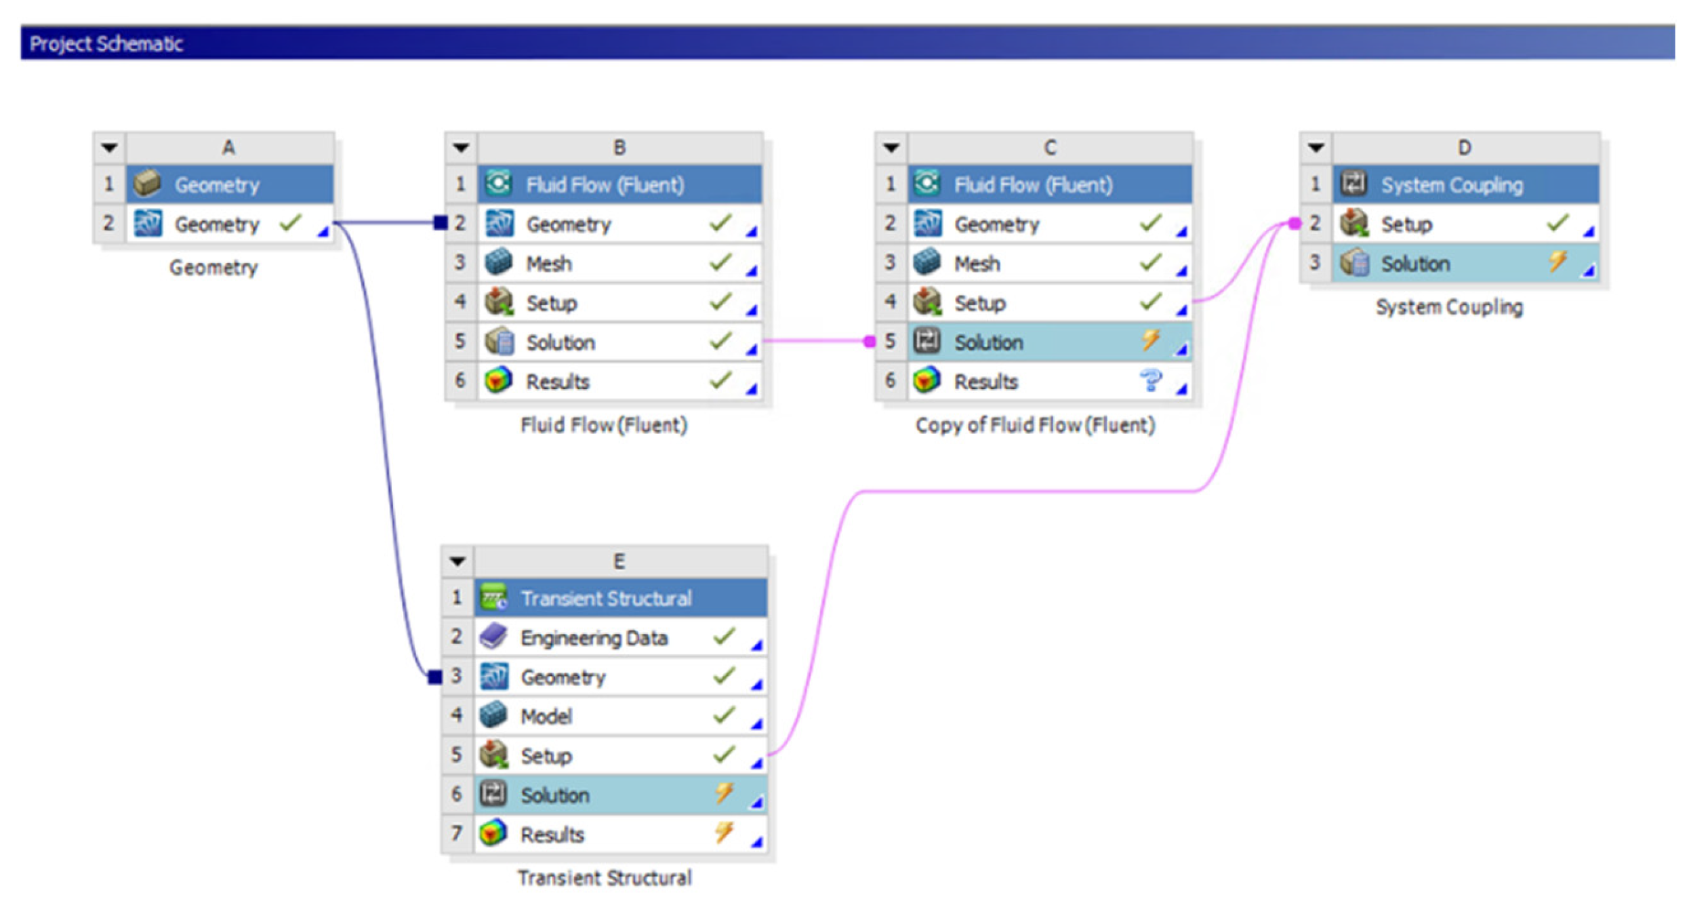Select the Geometry cell text in system A row 2
The width and height of the screenshot is (1691, 924).
(217, 224)
